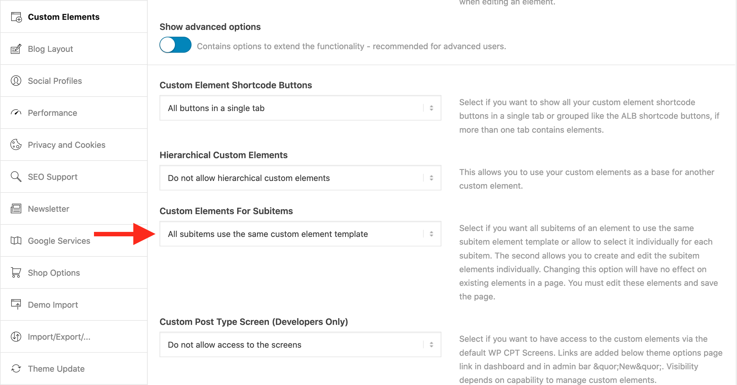737x385 pixels.
Task: Click the Blog Layout pencil icon
Action: 16,49
